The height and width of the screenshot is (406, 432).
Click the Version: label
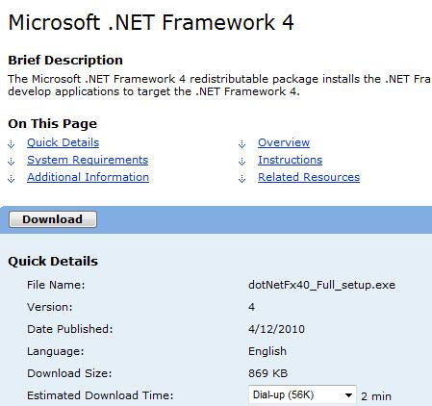point(50,307)
